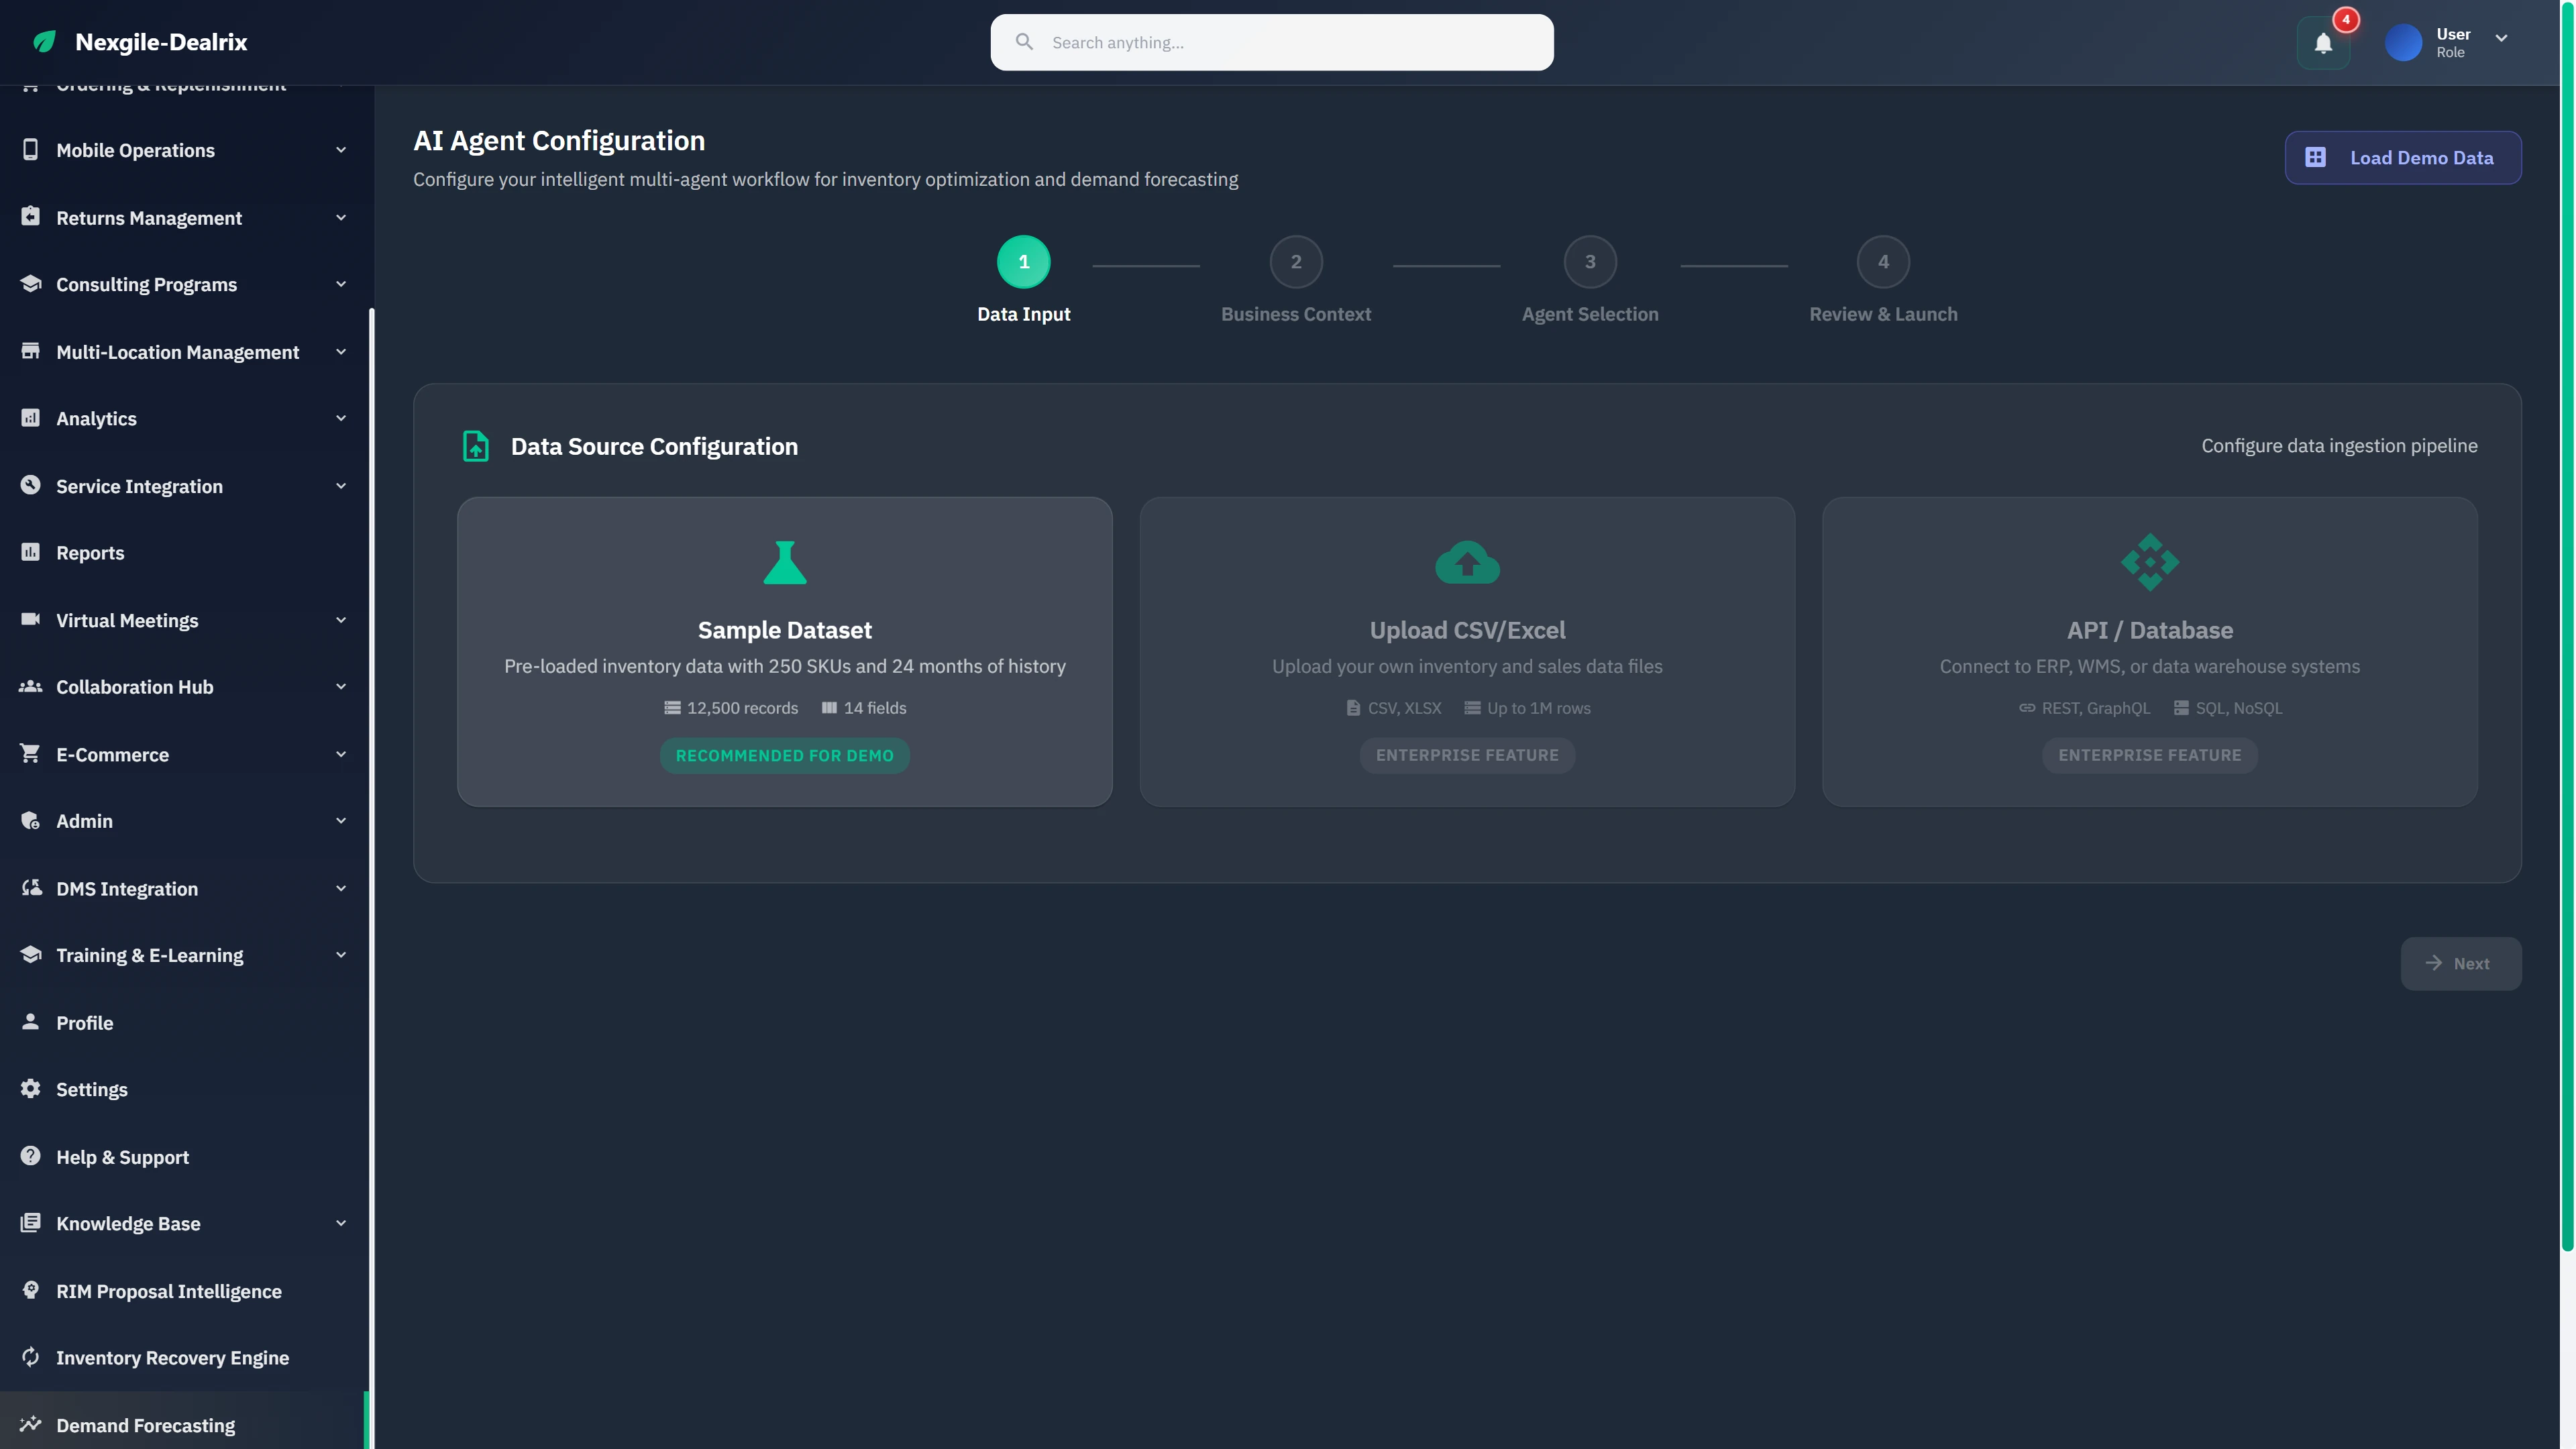2576x1449 pixels.
Task: Click the E-Commerce shopping cart icon
Action: pos(30,753)
